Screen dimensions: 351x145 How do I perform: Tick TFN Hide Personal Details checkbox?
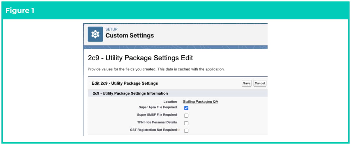(x=186, y=123)
